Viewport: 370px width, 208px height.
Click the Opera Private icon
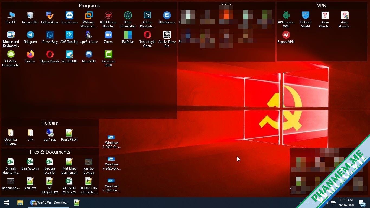[50, 57]
